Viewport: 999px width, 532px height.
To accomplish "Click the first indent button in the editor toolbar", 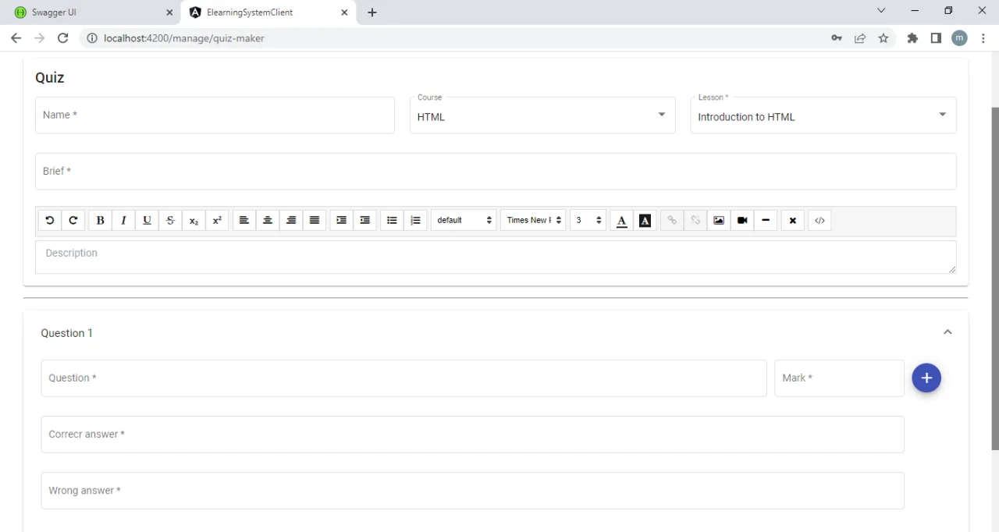I will (x=341, y=221).
